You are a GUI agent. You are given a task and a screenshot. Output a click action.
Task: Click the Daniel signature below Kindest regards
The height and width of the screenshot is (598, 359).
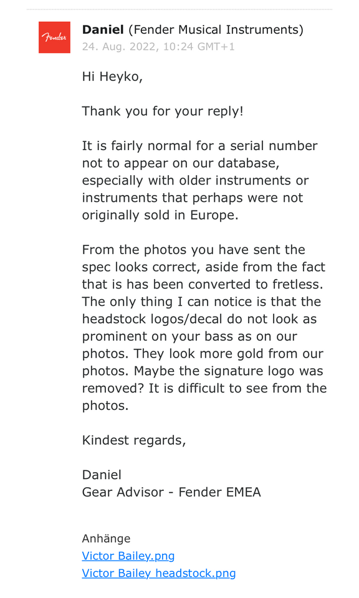click(x=102, y=475)
